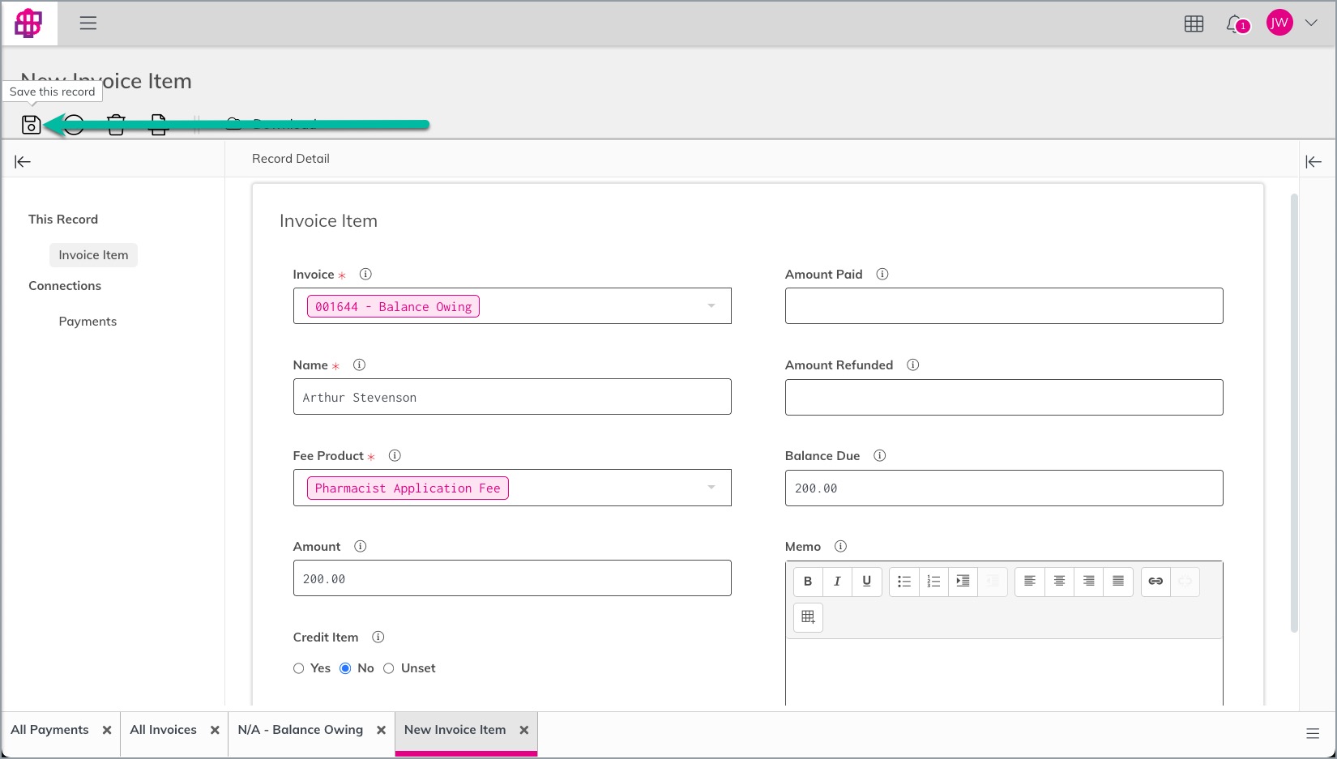Image resolution: width=1337 pixels, height=759 pixels.
Task: Open the hamburger menu in top bar
Action: (88, 23)
